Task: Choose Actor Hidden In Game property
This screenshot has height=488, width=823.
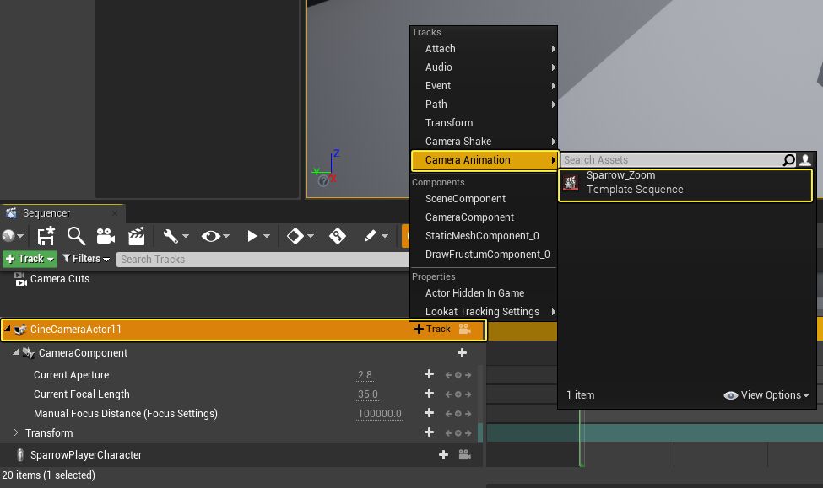Action: 474,293
